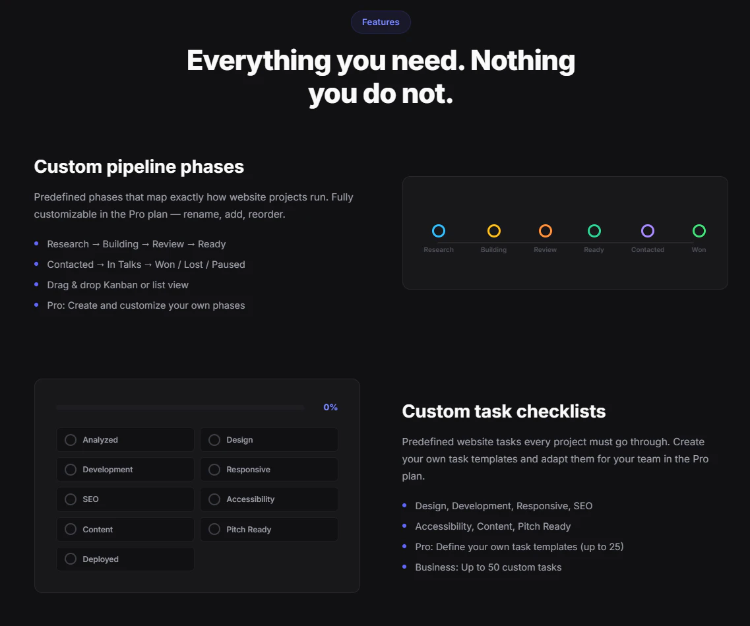The image size is (750, 626).
Task: Click the bullet beside Business custom tasks item
Action: (405, 567)
